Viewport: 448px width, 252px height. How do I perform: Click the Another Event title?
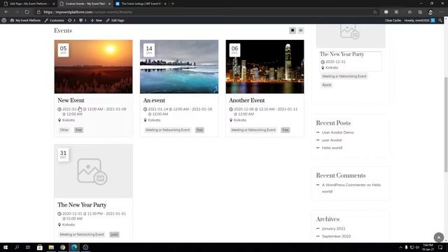pos(247,100)
